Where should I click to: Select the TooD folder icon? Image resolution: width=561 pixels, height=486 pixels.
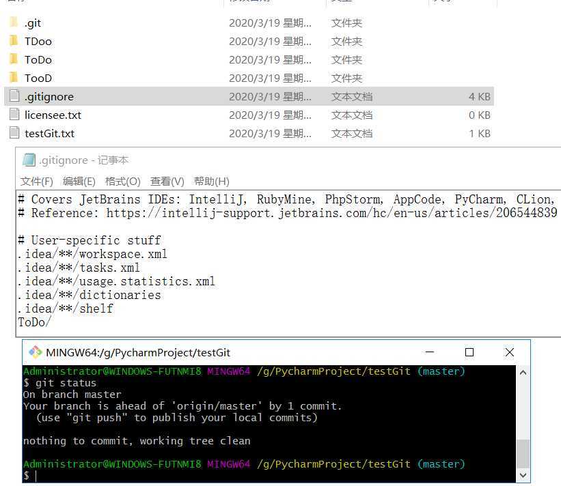14,78
